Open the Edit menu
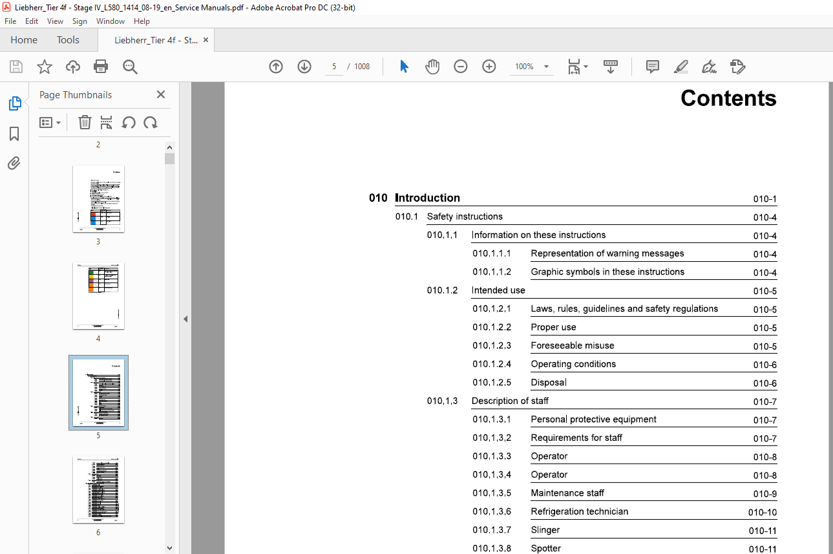 [31, 21]
